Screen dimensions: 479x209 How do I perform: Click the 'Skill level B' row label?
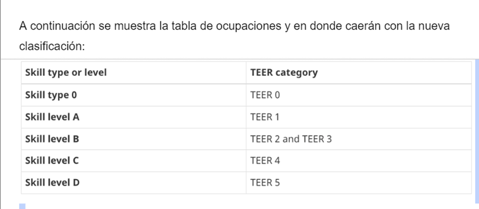[x=133, y=139]
